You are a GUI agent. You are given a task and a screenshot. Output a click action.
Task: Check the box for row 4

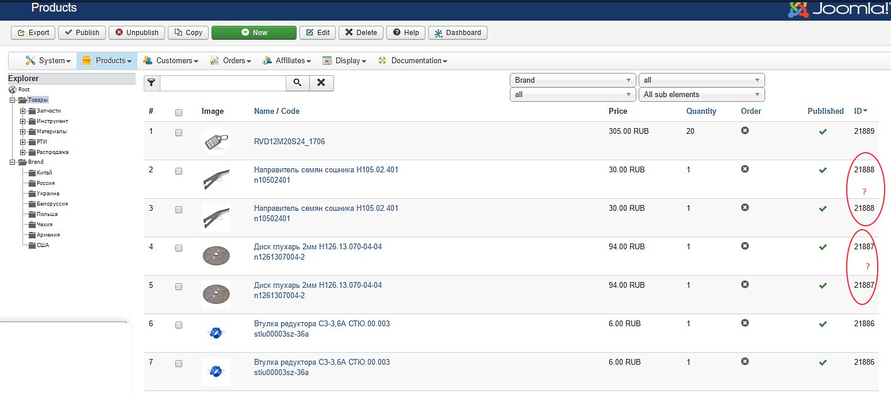point(179,248)
